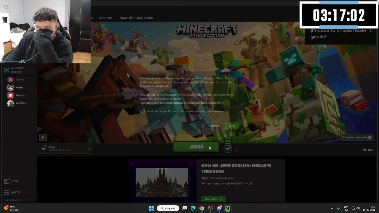This screenshot has height=213, width=379.
Task: Open the three-dot options next to JUGAR
Action: click(236, 150)
